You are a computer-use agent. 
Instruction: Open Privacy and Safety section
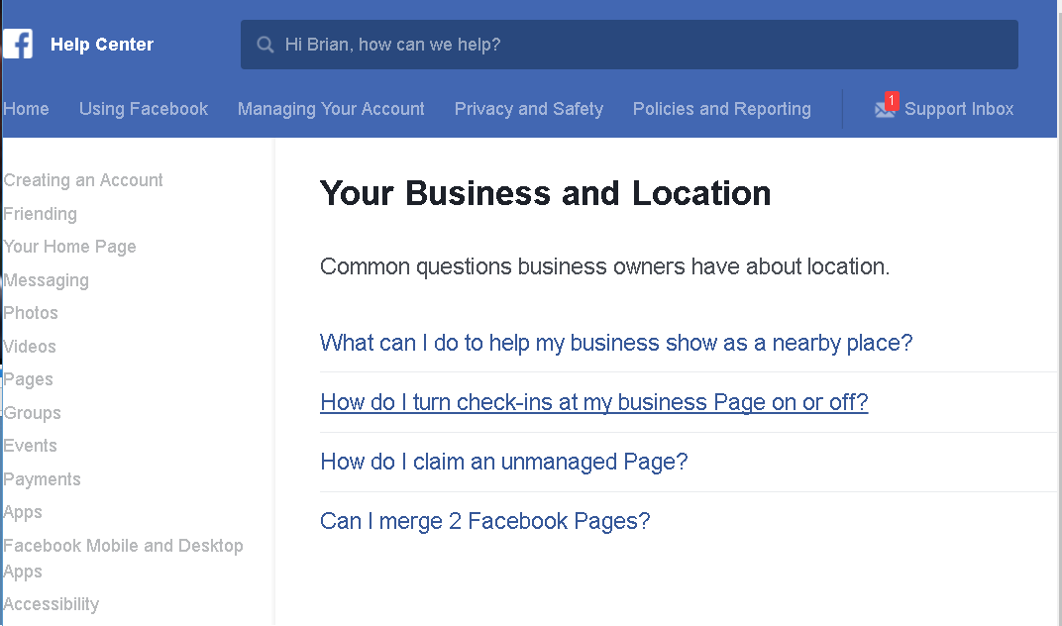point(528,109)
